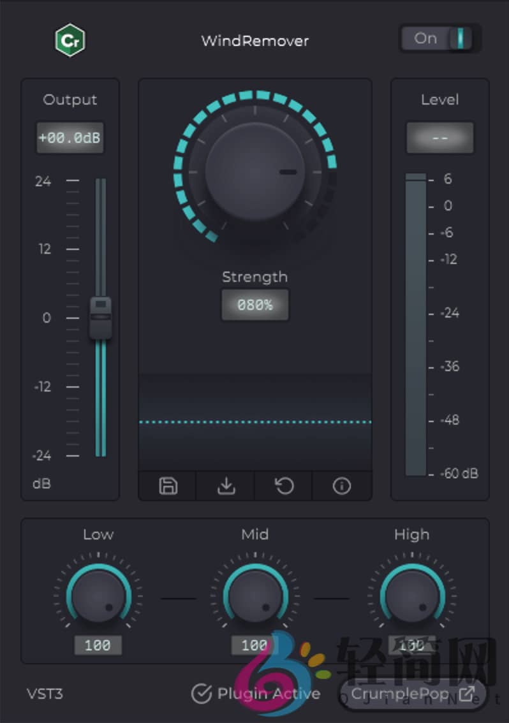Toggle the On power switch
Screen dimensions: 509x723
pyautogui.click(x=440, y=39)
